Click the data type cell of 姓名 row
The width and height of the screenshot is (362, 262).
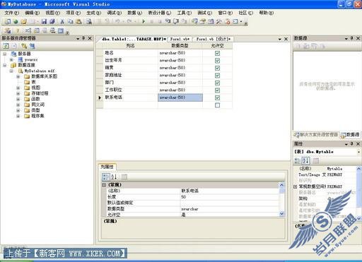click(x=180, y=53)
